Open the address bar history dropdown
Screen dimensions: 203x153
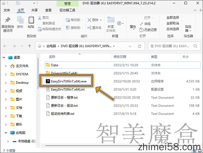(x=130, y=46)
